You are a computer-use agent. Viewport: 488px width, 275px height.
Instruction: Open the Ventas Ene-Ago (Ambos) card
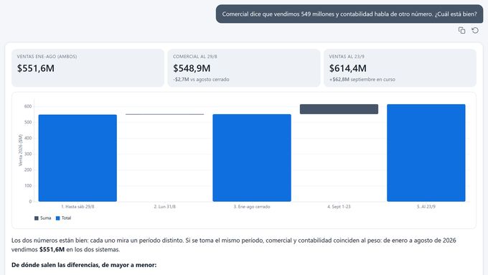point(88,68)
